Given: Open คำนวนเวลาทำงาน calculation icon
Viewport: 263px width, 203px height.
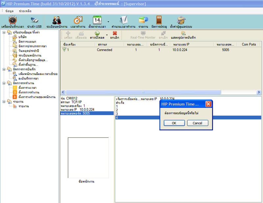Looking at the screenshot, I should click(x=124, y=22).
